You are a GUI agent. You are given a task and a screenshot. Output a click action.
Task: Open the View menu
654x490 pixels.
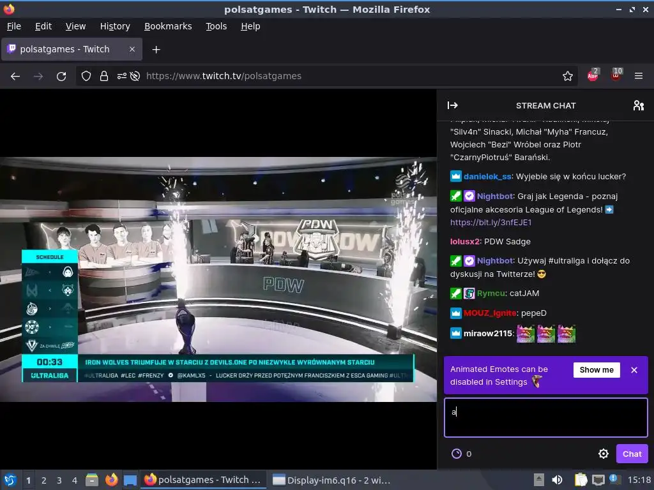point(75,26)
